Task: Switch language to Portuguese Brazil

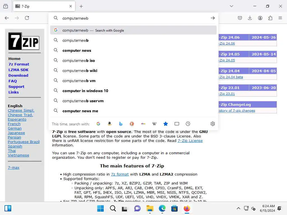Action: [24, 142]
